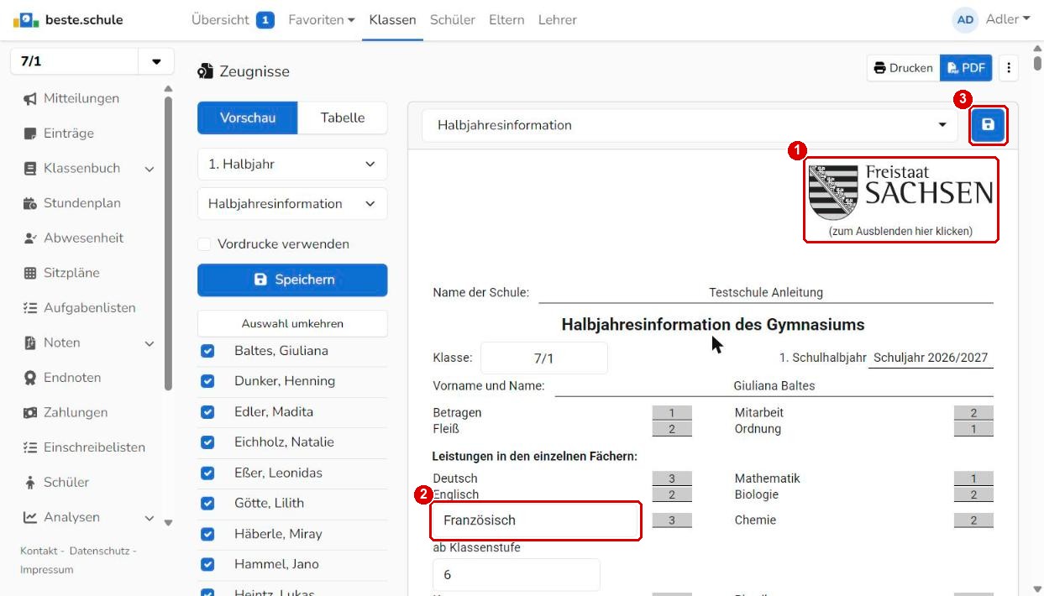Switch to the Tabelle view

tap(343, 118)
